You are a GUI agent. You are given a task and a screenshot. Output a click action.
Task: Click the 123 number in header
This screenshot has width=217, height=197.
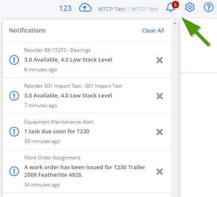65,8
